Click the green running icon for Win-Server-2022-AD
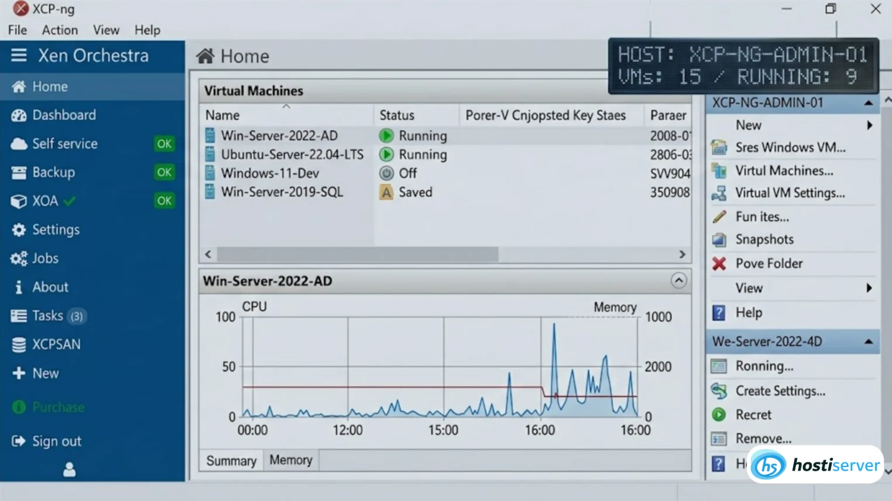The image size is (892, 501). [x=386, y=136]
